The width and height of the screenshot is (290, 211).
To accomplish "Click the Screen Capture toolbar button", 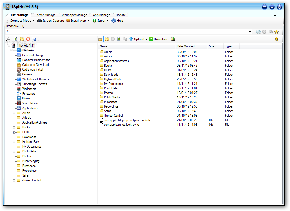I will (51, 21).
